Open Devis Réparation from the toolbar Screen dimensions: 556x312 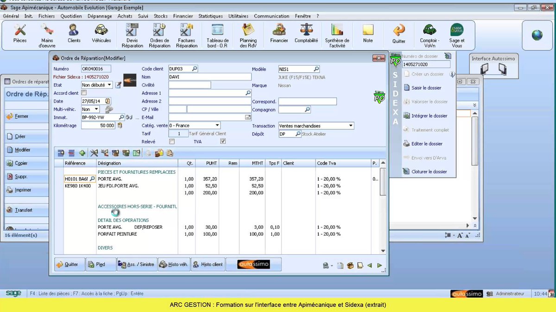point(132,36)
